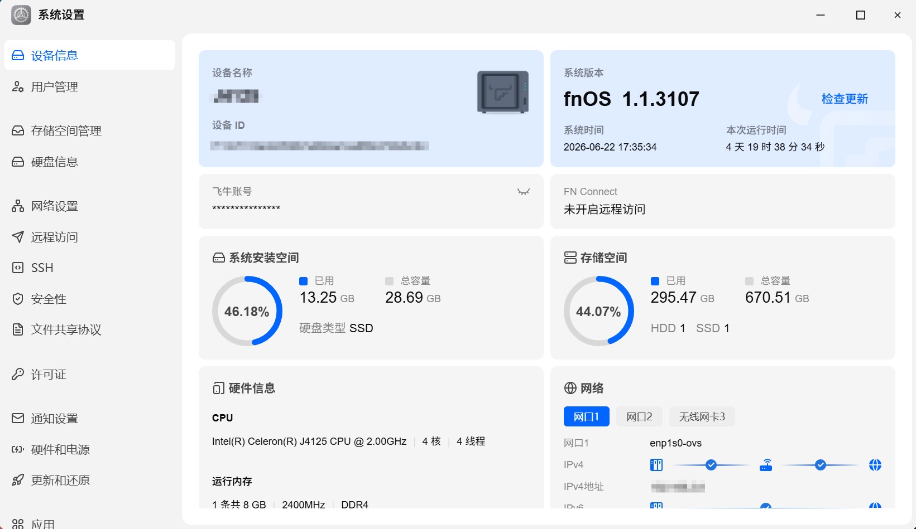The image size is (916, 529).
Task: Open 通知设置 in the sidebar
Action: (89, 419)
